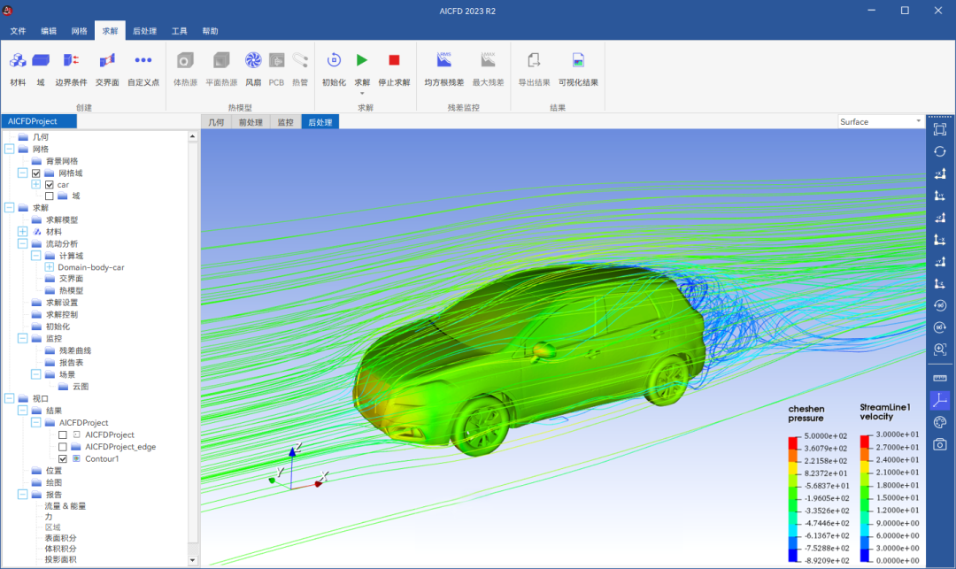Select the 交界面 interface tool icon
956x569 pixels.
pos(107,62)
